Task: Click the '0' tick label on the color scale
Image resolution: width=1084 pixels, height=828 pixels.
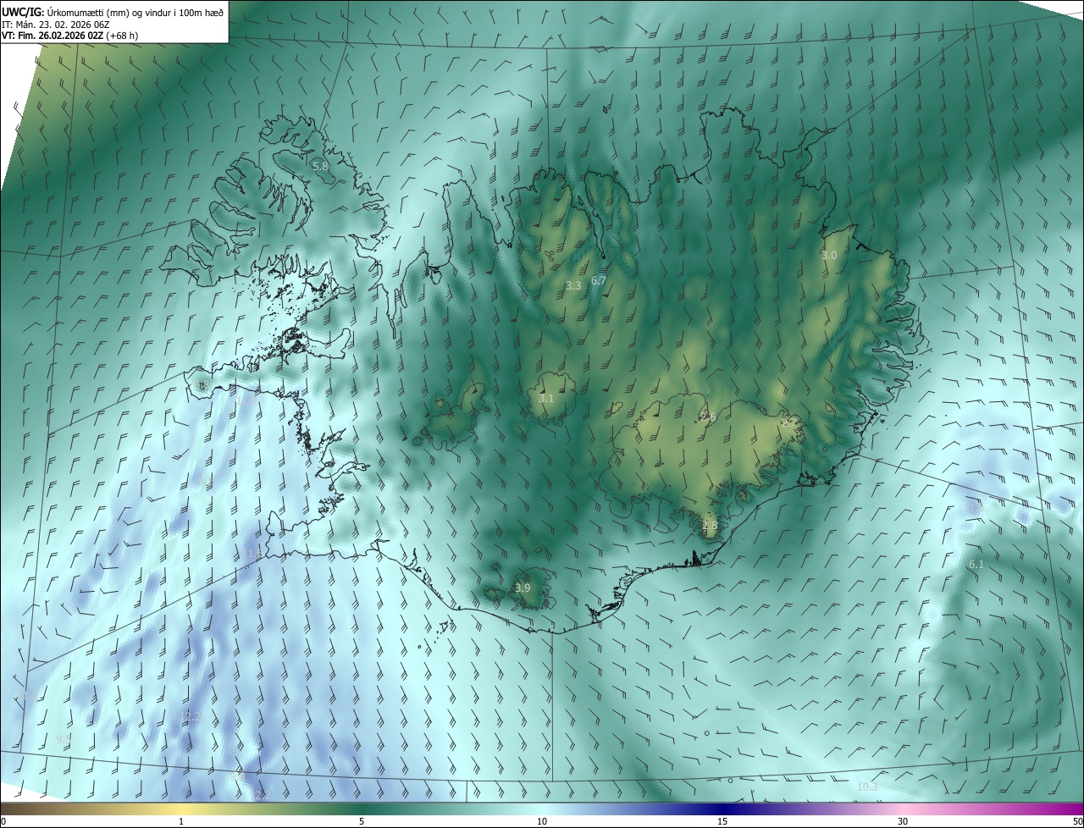Action: click(3, 821)
